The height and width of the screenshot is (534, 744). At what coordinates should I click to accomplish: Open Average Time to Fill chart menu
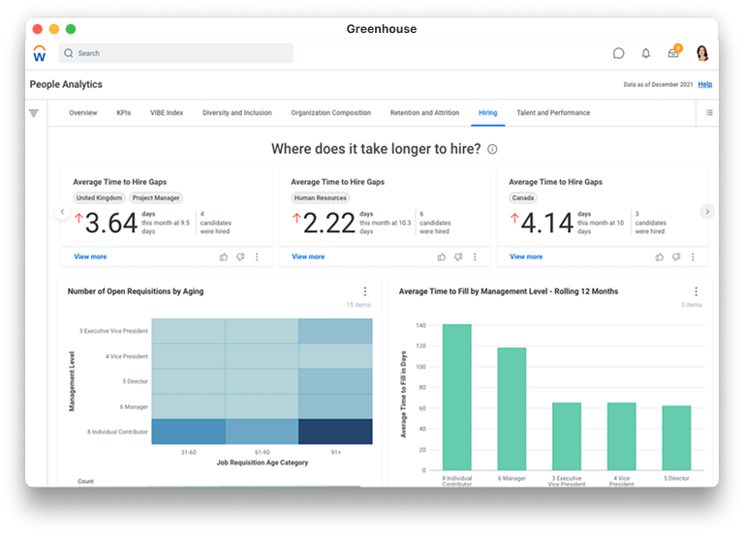696,291
